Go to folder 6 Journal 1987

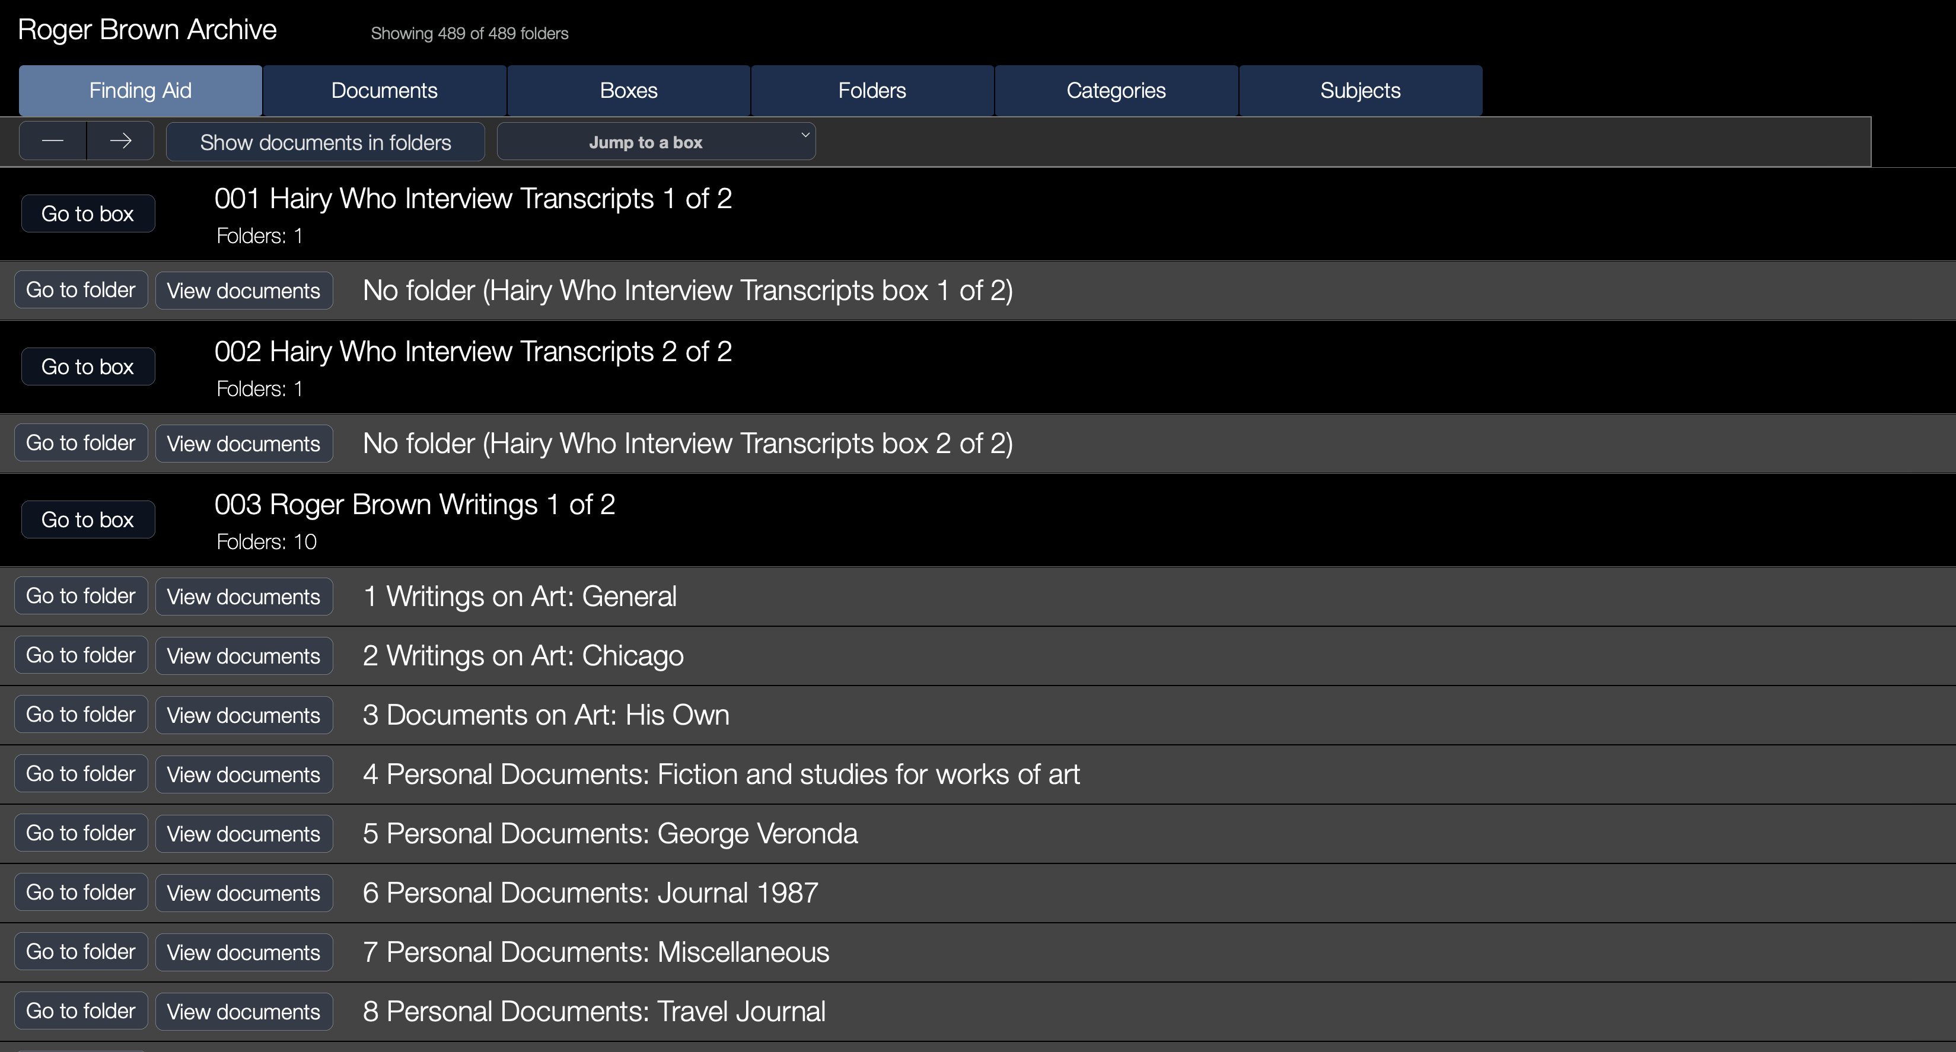[81, 892]
